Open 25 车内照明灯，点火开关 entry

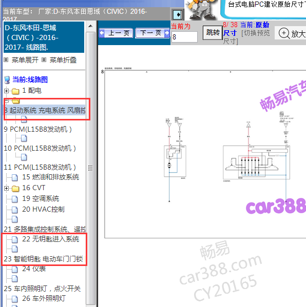42,289
